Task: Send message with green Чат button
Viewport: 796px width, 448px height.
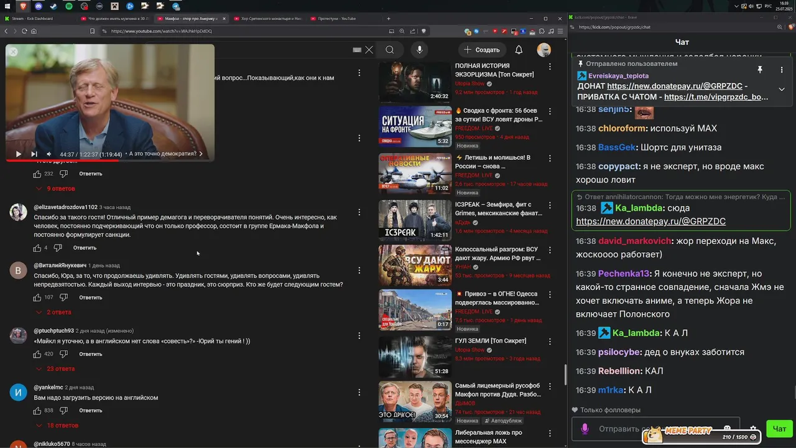Action: click(x=779, y=428)
